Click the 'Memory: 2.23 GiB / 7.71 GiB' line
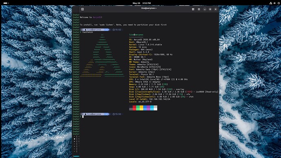The image size is (281, 158). click(x=148, y=84)
